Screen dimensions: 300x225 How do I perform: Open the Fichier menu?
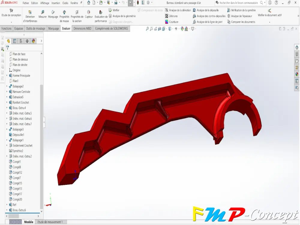click(x=25, y=3)
